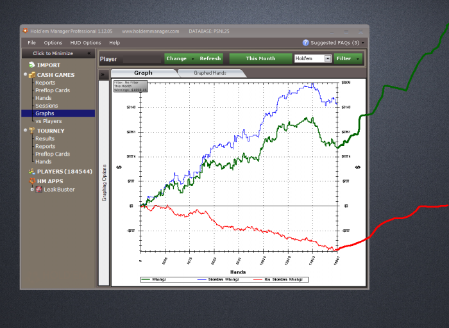Open the IMPORT section label
The width and height of the screenshot is (449, 328).
click(x=49, y=65)
